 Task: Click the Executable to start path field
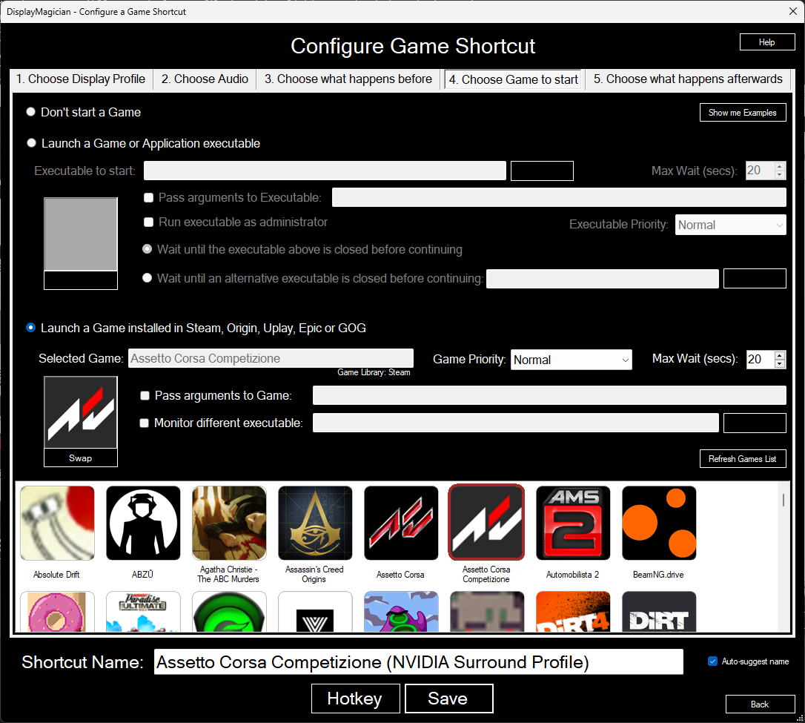click(325, 171)
